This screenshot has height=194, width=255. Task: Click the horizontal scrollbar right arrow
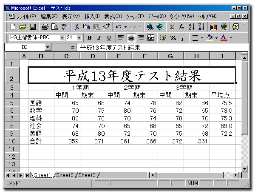tap(236, 175)
